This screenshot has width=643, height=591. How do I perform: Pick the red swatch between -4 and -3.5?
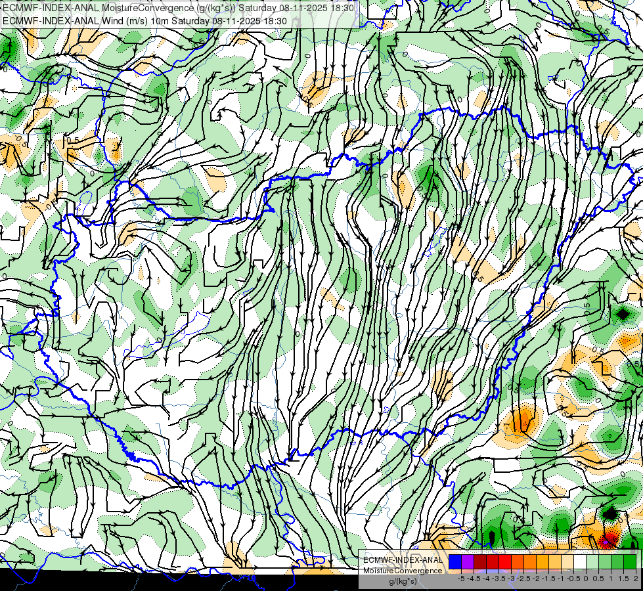(493, 562)
